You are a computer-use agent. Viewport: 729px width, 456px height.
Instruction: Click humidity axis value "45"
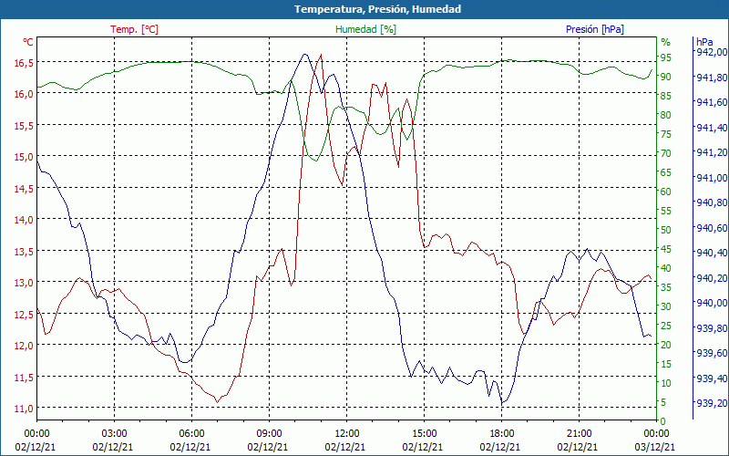[666, 249]
